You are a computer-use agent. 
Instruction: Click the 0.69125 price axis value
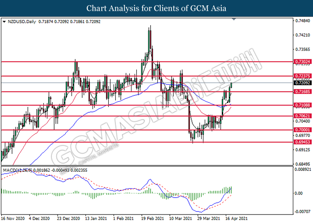(x=303, y=150)
